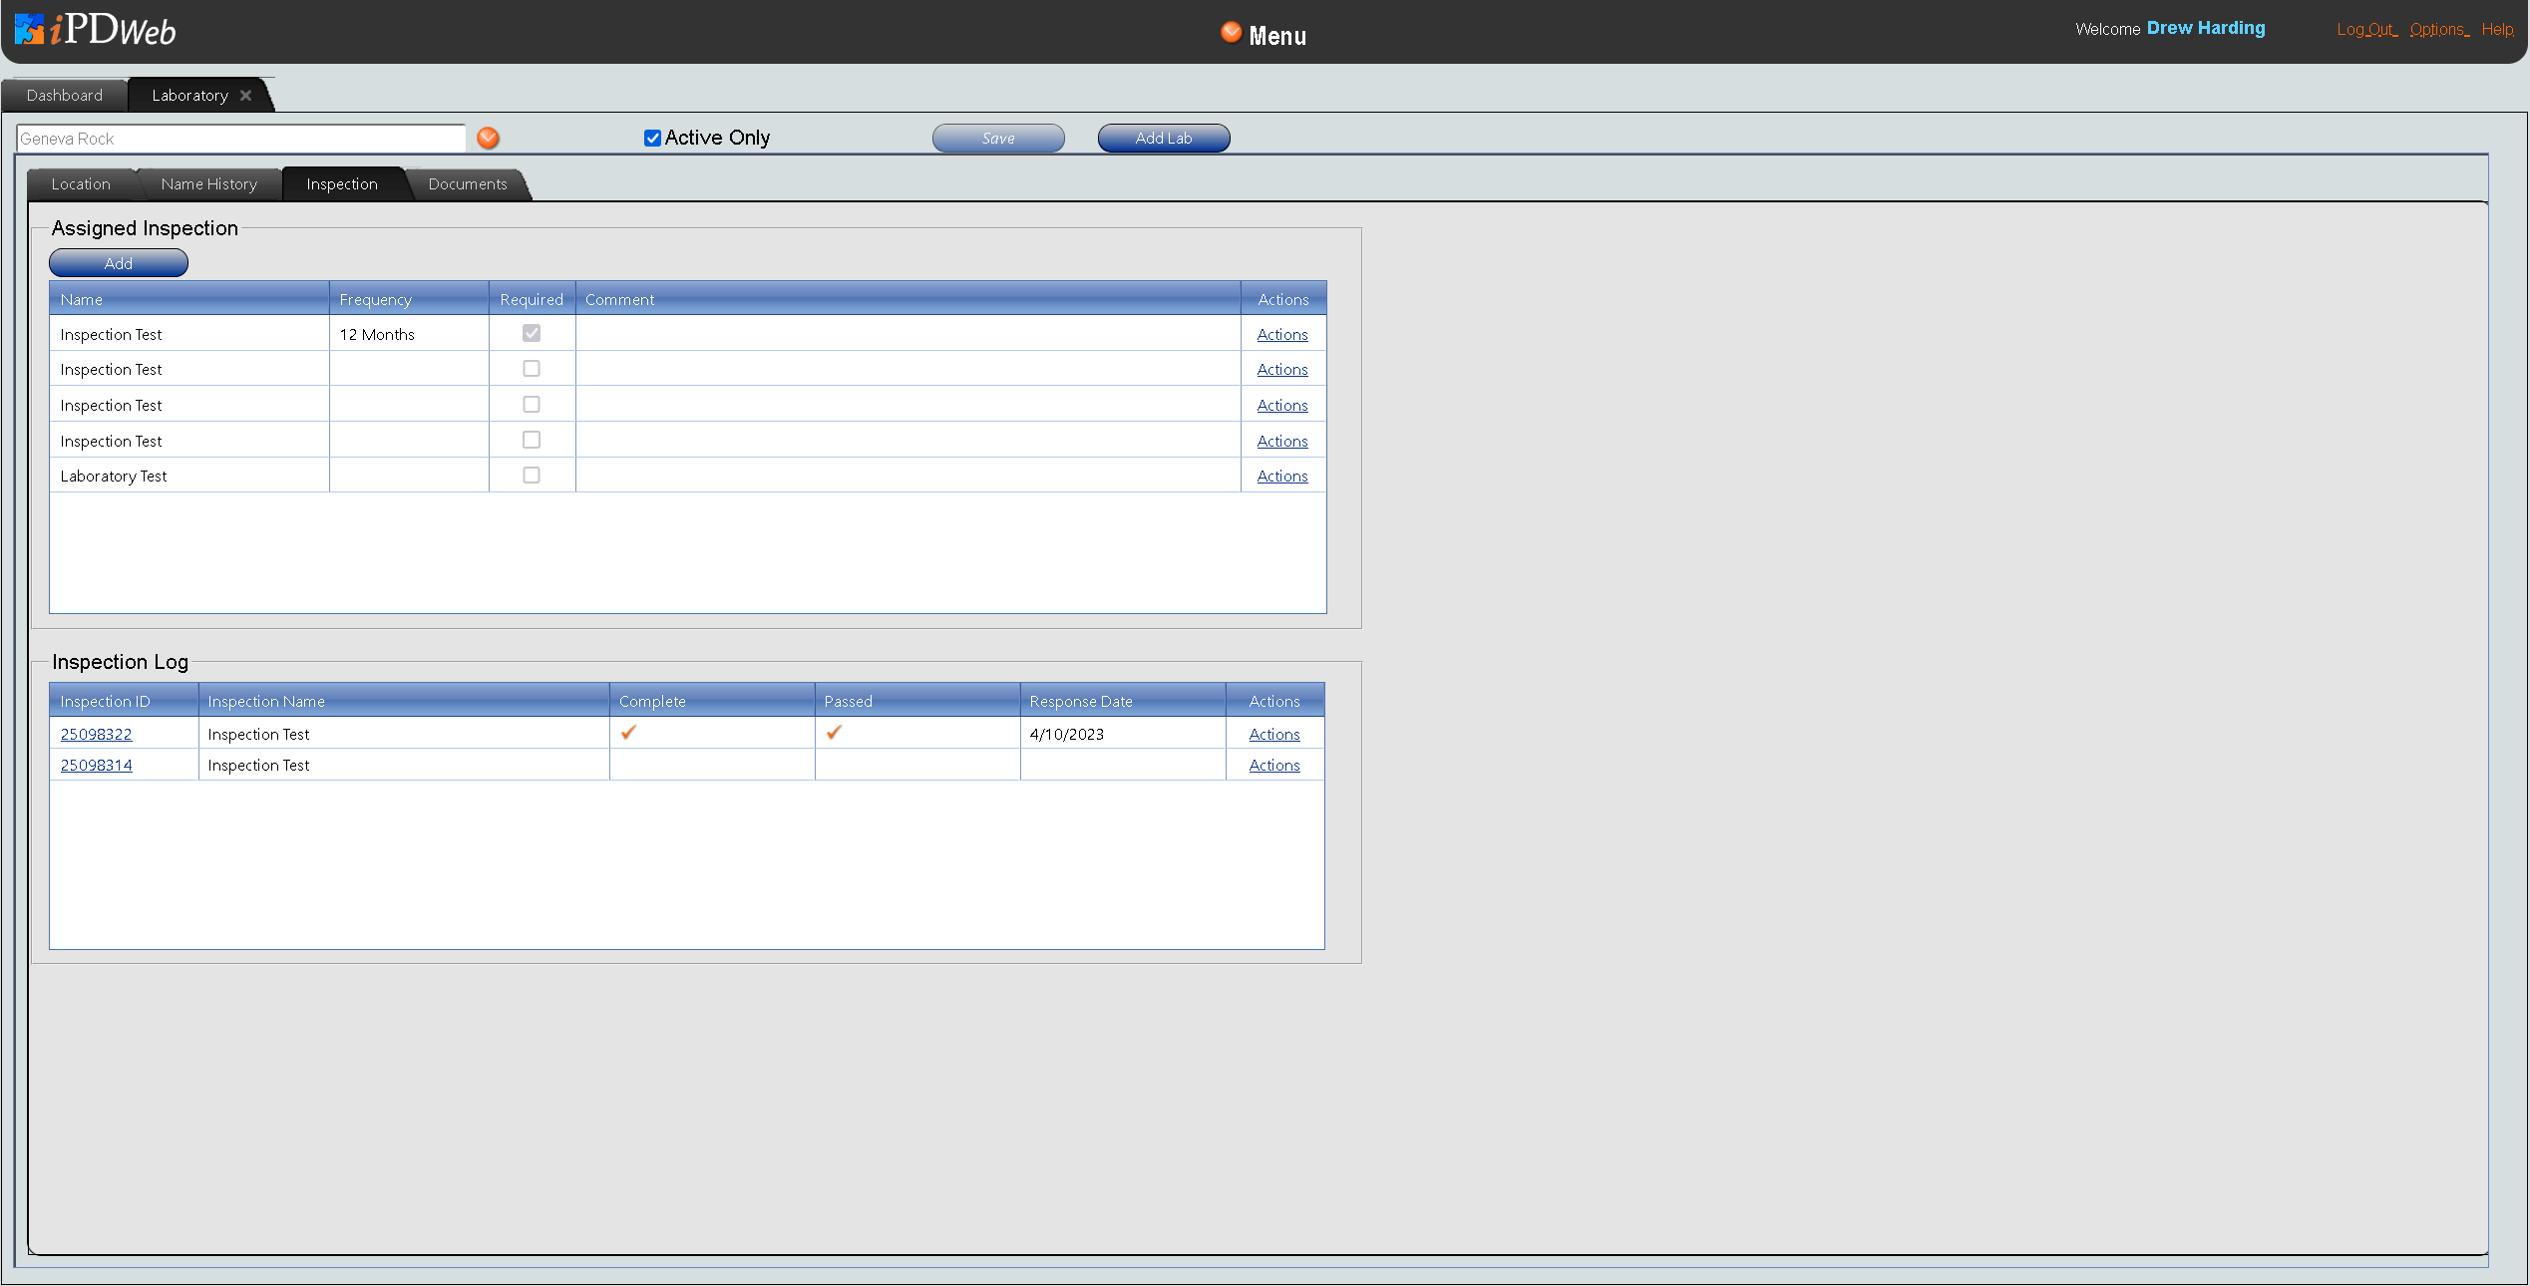The image size is (2530, 1286).
Task: Switch to the Location tab
Action: (81, 184)
